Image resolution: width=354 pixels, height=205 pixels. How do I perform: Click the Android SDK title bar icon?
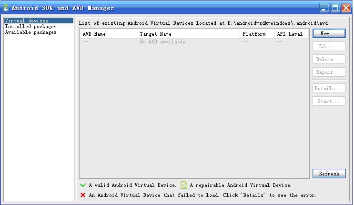point(6,8)
